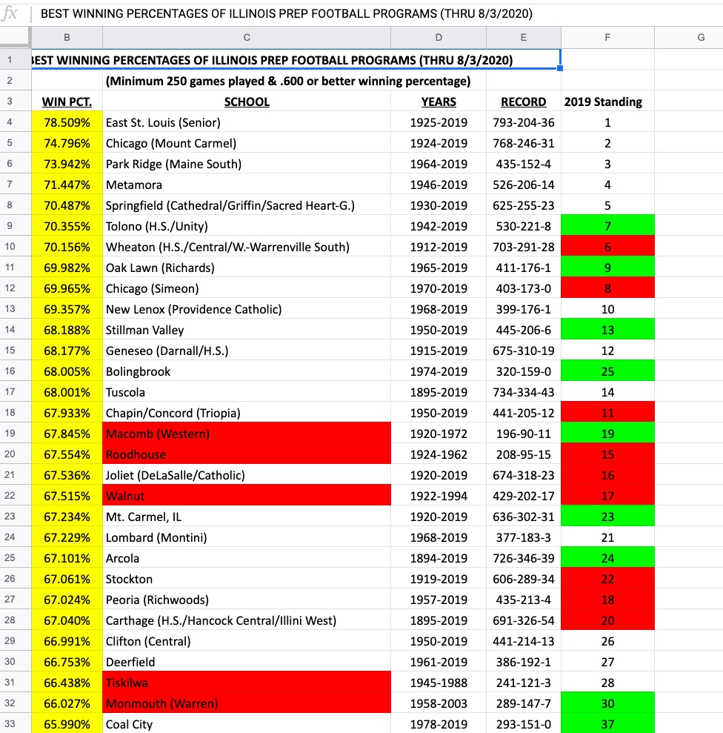
Task: Click the RECORD header cell
Action: (x=524, y=102)
